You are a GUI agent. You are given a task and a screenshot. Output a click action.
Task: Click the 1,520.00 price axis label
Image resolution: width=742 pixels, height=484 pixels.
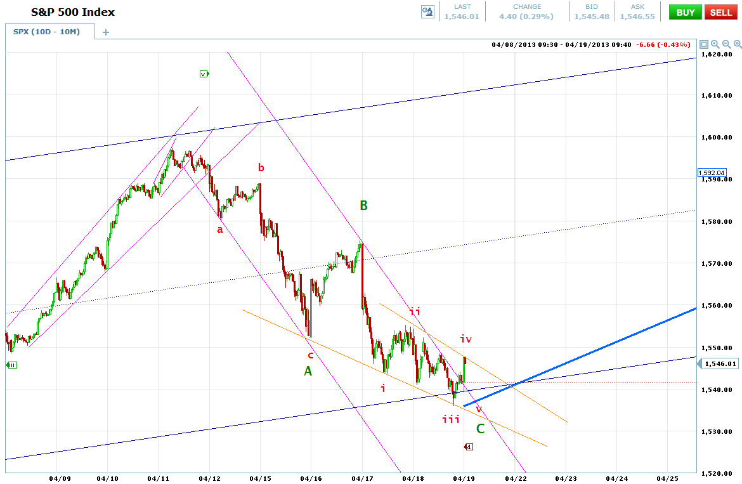tap(717, 473)
